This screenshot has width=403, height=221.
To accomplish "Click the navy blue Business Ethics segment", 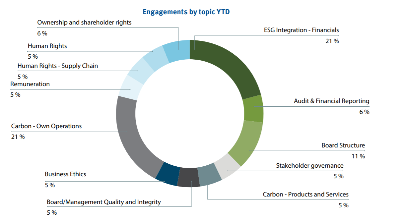I will tap(168, 174).
